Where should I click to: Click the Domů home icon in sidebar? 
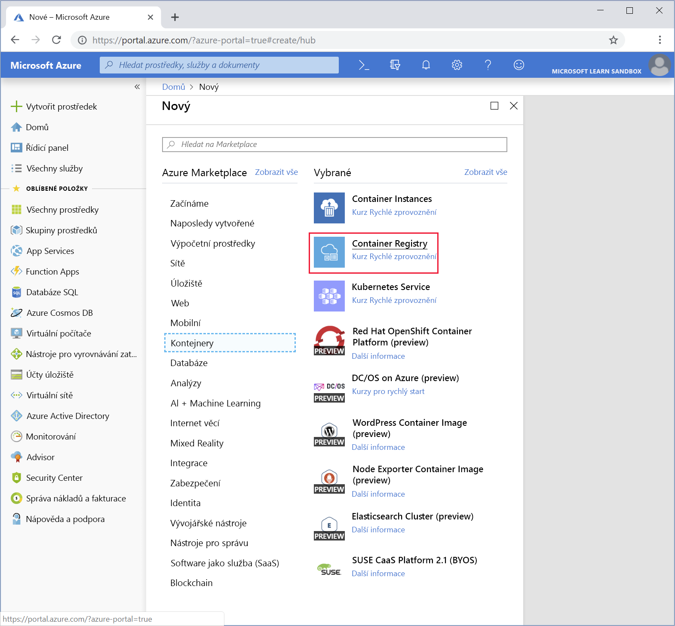[16, 127]
